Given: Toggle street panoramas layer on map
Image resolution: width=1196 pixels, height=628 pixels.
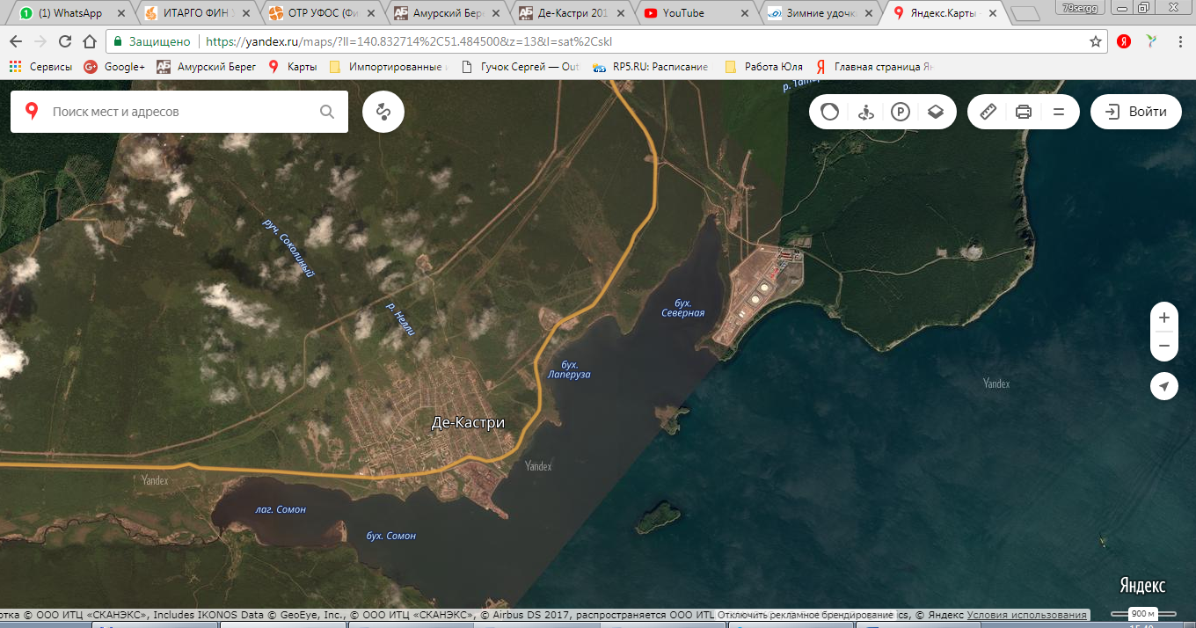Looking at the screenshot, I should point(865,112).
